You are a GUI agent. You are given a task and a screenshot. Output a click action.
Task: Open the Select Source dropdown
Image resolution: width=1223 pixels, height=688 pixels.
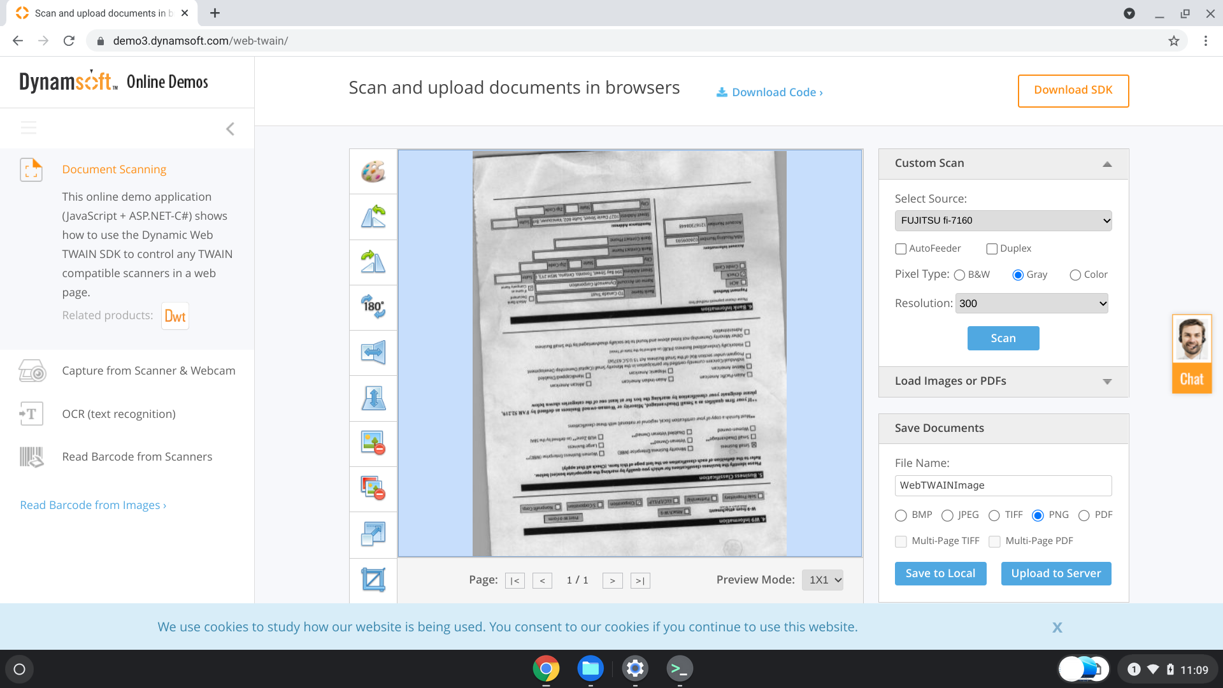click(x=1003, y=220)
